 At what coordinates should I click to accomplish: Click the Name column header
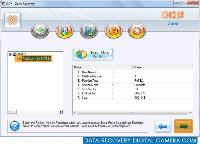[x=103, y=67]
